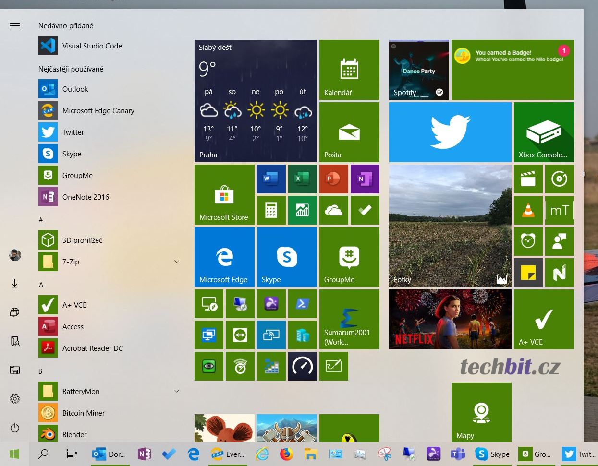The width and height of the screenshot is (598, 466).
Task: Open the OneDrive cloud small tile
Action: 334,210
